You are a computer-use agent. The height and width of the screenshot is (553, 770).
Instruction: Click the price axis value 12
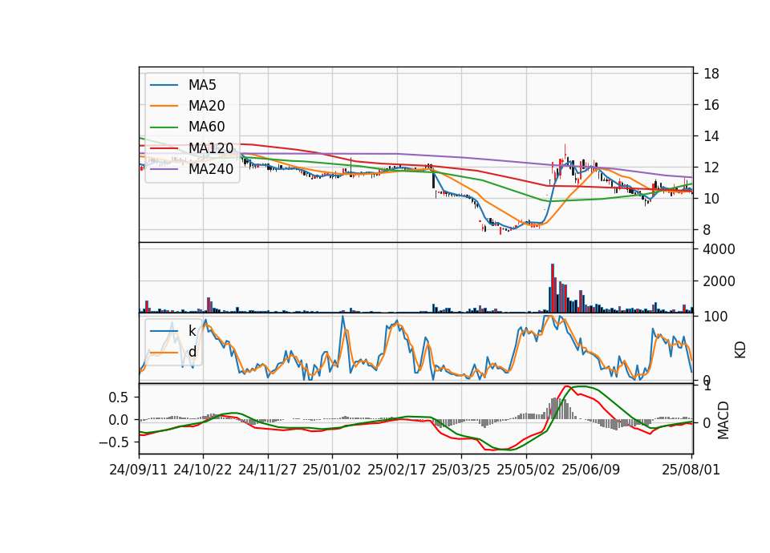(x=711, y=168)
